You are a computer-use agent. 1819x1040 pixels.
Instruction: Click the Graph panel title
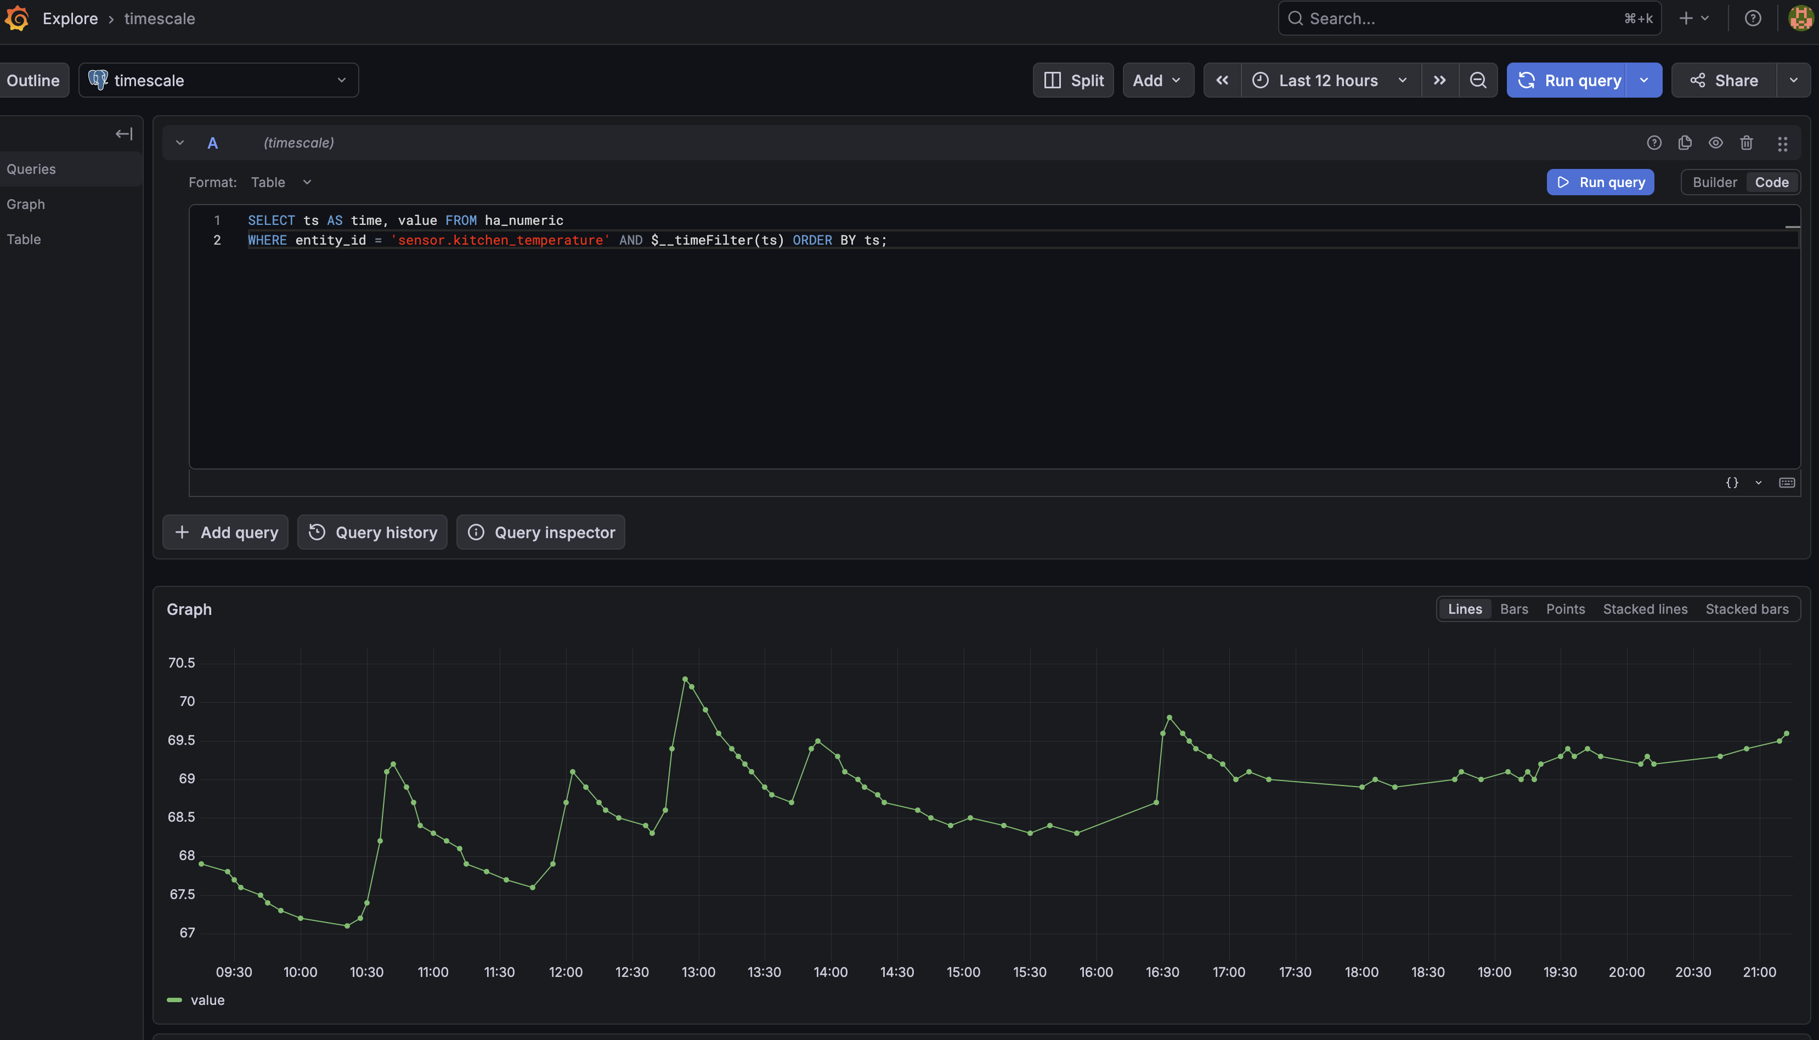tap(189, 609)
